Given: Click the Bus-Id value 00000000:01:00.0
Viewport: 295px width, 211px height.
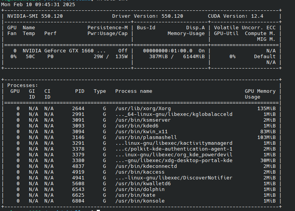Looking at the screenshot, I should (x=168, y=51).
